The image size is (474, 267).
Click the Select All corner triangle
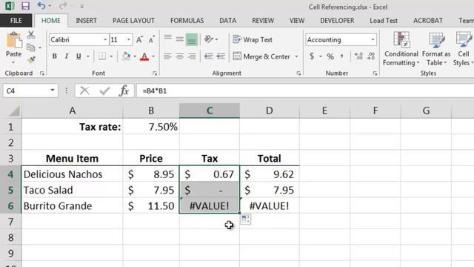point(14,111)
